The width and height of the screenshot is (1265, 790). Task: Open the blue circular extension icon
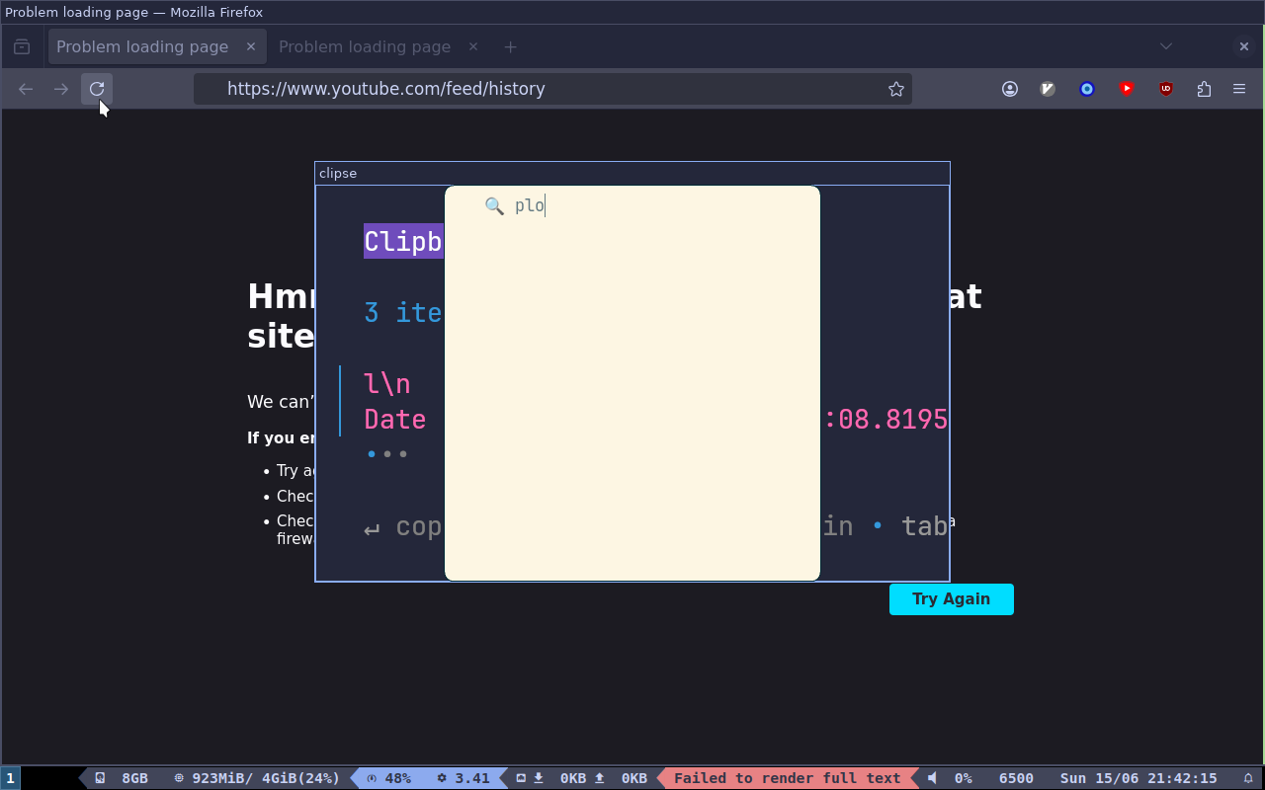click(x=1087, y=89)
